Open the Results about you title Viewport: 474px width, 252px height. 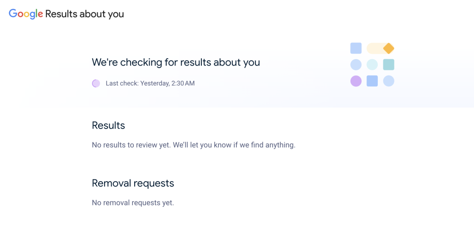coord(85,14)
